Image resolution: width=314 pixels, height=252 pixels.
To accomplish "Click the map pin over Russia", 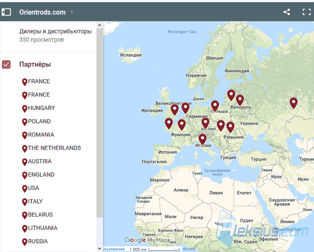I will [x=293, y=103].
